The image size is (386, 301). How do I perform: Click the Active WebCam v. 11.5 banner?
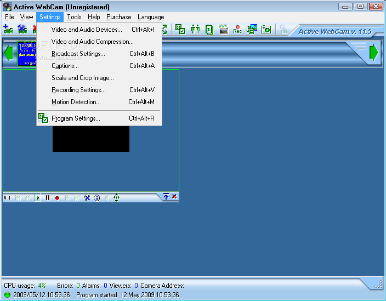pyautogui.click(x=335, y=31)
